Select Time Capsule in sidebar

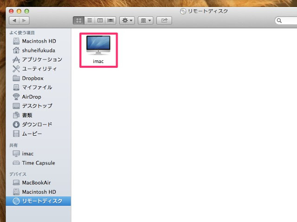click(39, 163)
